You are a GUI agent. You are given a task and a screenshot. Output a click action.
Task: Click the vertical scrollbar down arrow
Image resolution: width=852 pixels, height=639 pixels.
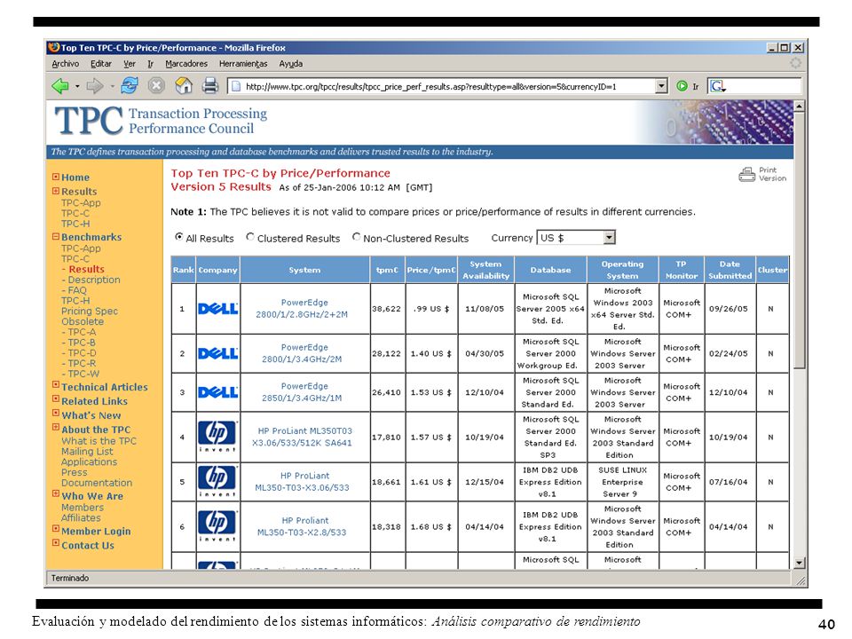(799, 563)
